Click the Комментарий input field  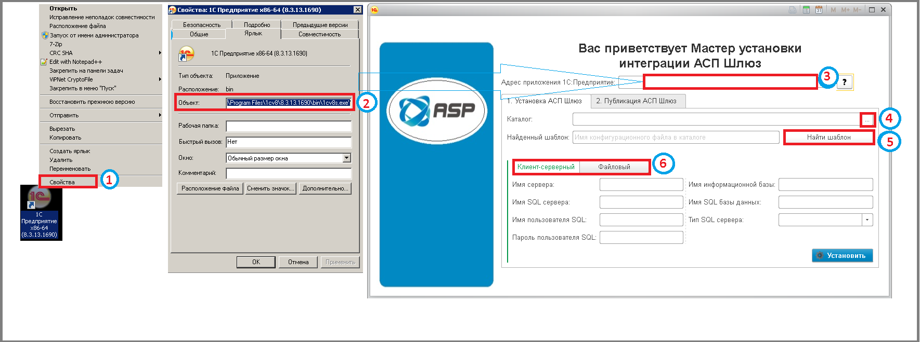289,173
